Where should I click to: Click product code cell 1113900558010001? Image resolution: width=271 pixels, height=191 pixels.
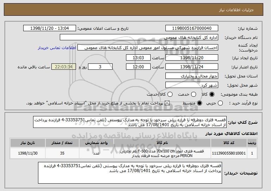pos(229,153)
